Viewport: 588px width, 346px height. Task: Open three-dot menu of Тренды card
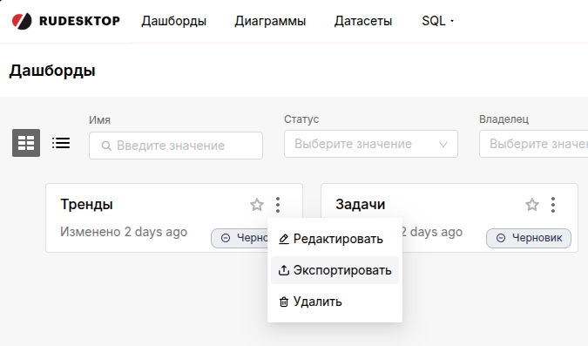pos(278,205)
